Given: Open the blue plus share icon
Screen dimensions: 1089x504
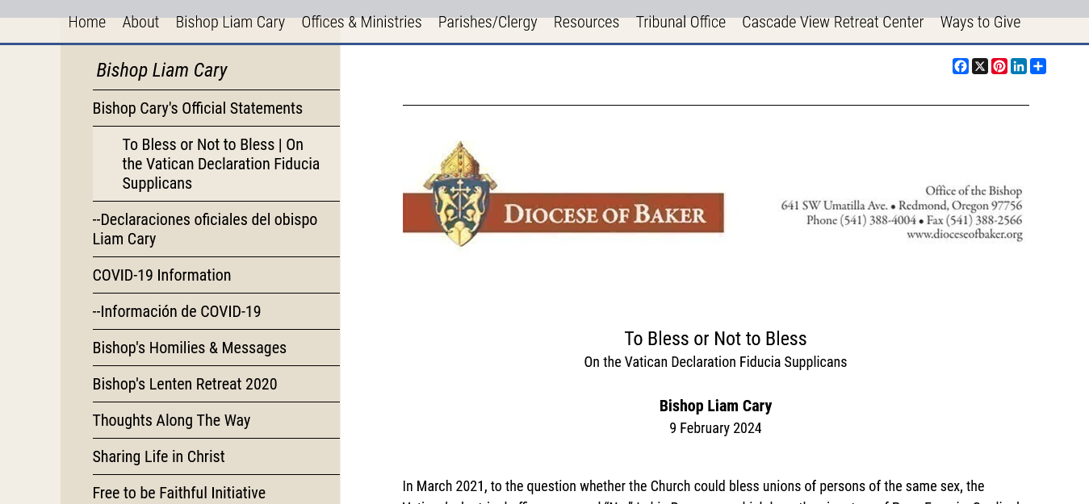Looking at the screenshot, I should click(x=1038, y=66).
